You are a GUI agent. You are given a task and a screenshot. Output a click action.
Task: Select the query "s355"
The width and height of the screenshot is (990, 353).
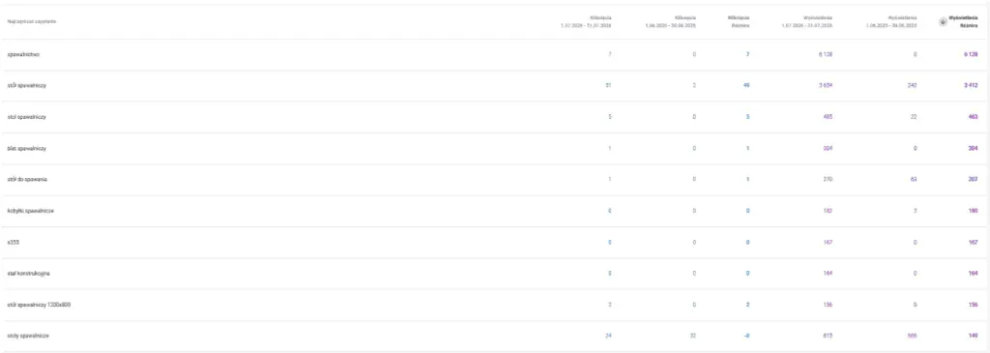pos(13,242)
